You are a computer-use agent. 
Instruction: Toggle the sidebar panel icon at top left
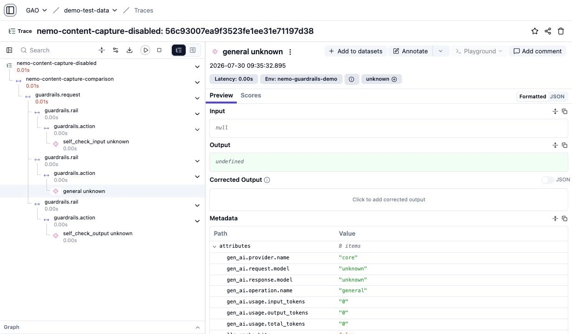(x=10, y=10)
